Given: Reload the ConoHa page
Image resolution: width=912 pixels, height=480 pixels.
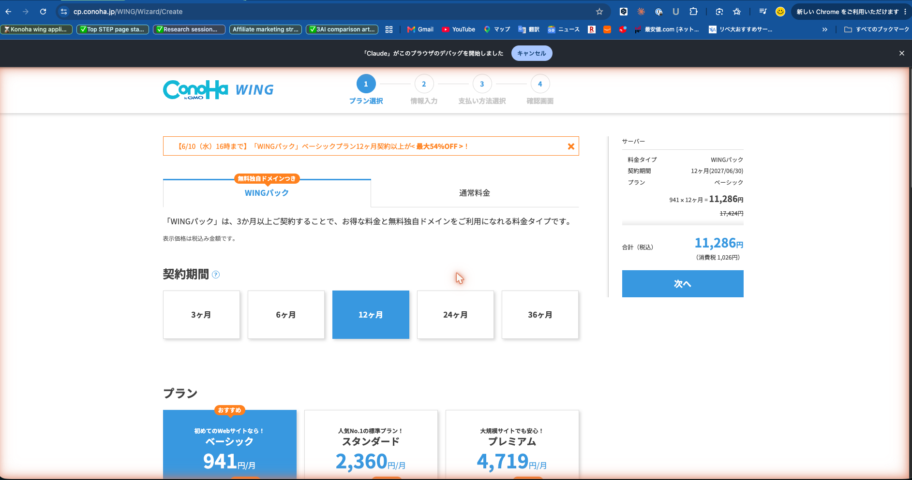Looking at the screenshot, I should click(x=43, y=12).
